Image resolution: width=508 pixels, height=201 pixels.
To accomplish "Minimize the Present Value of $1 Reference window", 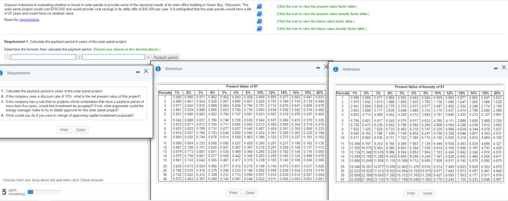I will (x=318, y=68).
